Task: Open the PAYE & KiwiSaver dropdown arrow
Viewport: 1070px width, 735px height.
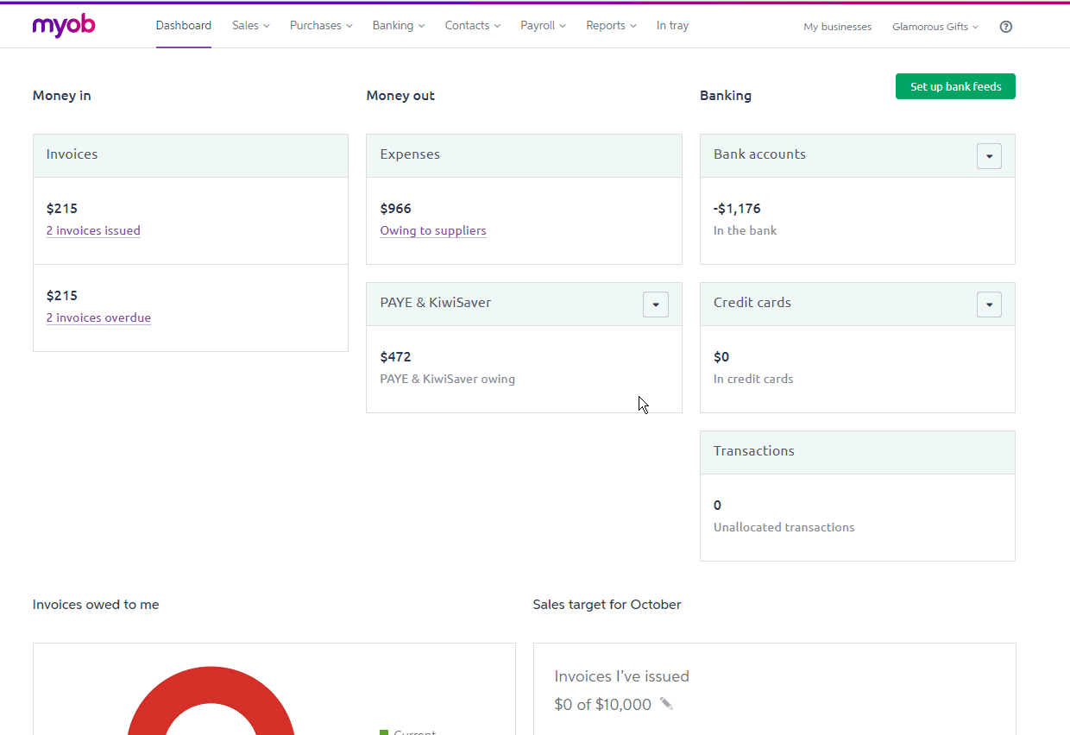Action: click(x=655, y=305)
